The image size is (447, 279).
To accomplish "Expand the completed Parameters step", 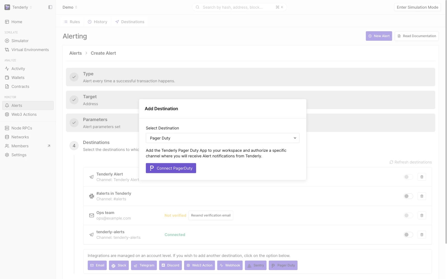I will point(251,123).
